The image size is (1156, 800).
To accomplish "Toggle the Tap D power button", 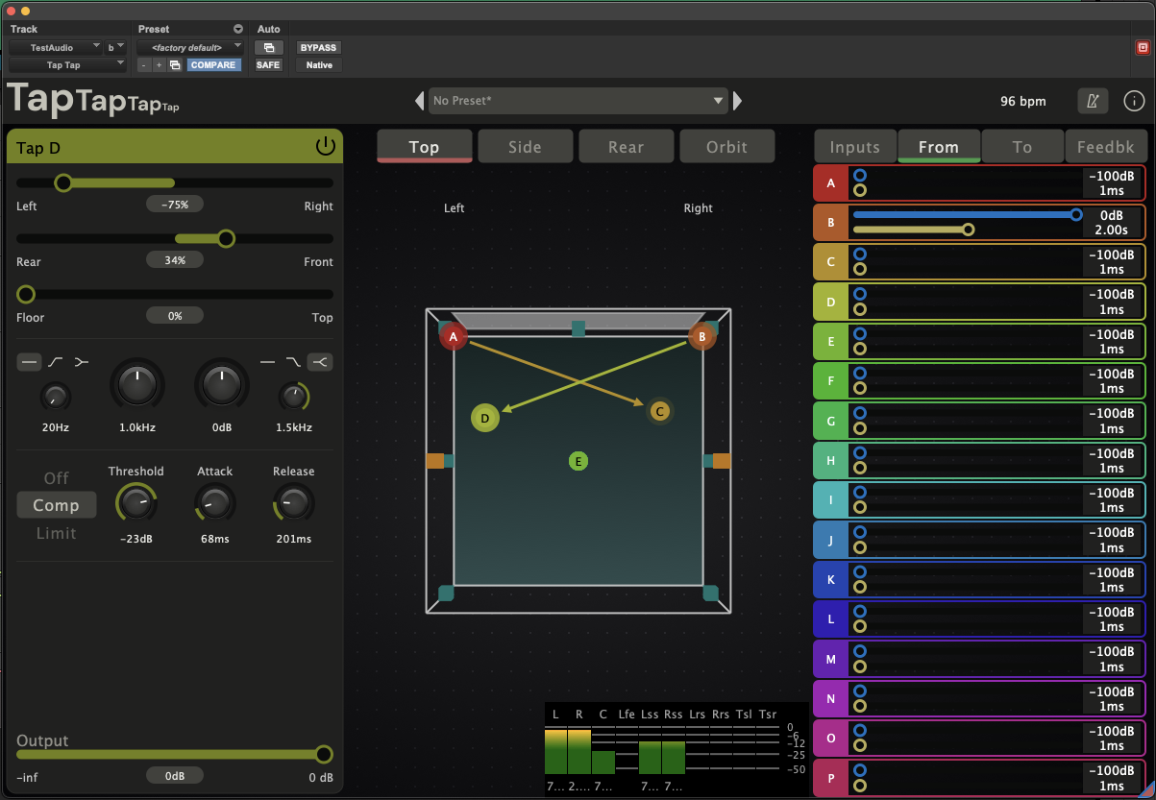I will 326,146.
